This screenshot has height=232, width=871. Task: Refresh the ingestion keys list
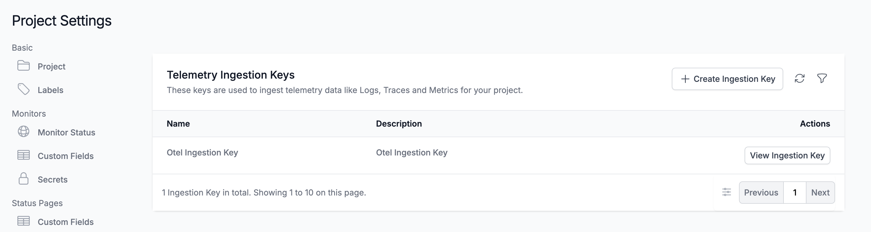799,79
